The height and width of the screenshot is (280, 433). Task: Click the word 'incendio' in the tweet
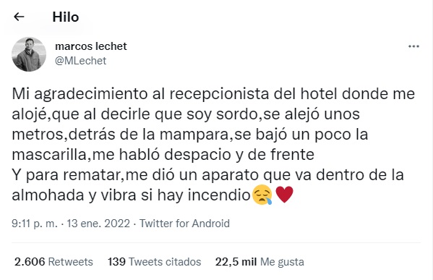[219, 195]
